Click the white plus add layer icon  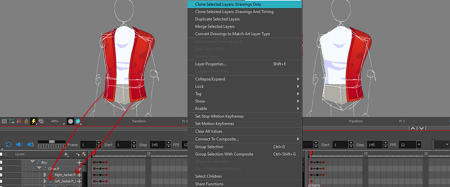pos(66,154)
